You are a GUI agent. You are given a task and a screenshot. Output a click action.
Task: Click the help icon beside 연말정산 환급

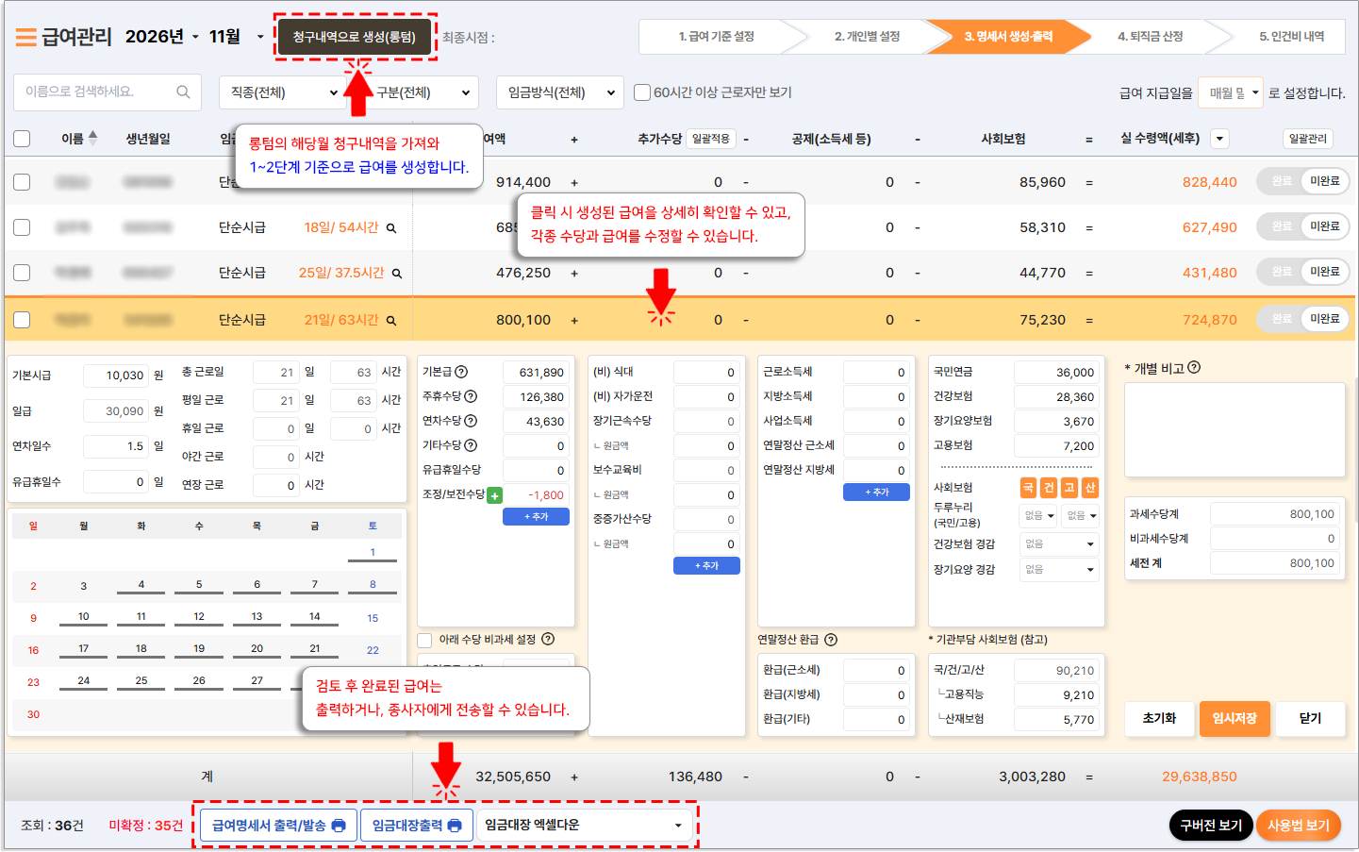831,640
